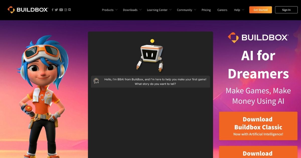Viewport: 301px width, 158px height.
Task: Go to the Careers page
Action: coord(222,10)
